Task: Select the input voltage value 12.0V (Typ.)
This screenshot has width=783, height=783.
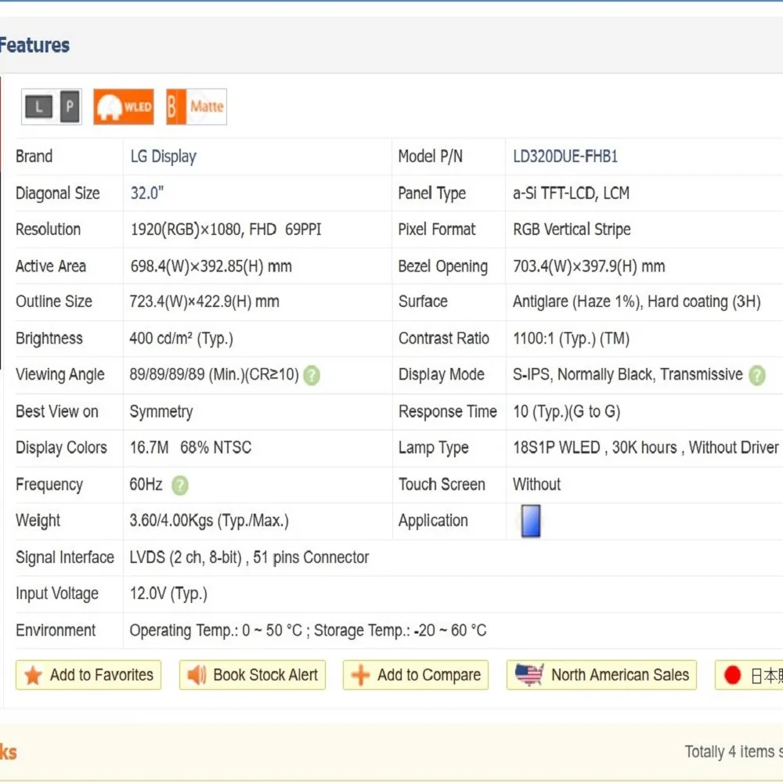Action: [168, 594]
